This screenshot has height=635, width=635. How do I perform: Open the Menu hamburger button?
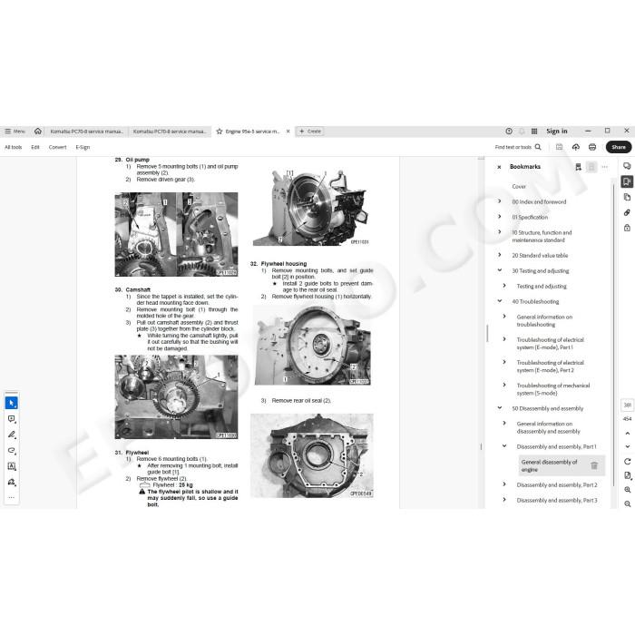[15, 132]
